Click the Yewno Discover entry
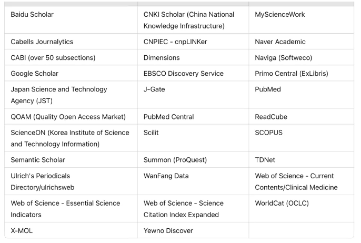 168,230
